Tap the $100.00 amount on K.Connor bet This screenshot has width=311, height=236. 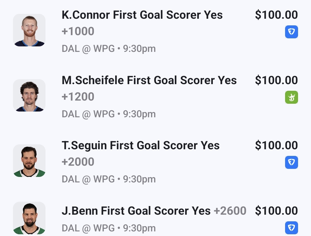276,15
